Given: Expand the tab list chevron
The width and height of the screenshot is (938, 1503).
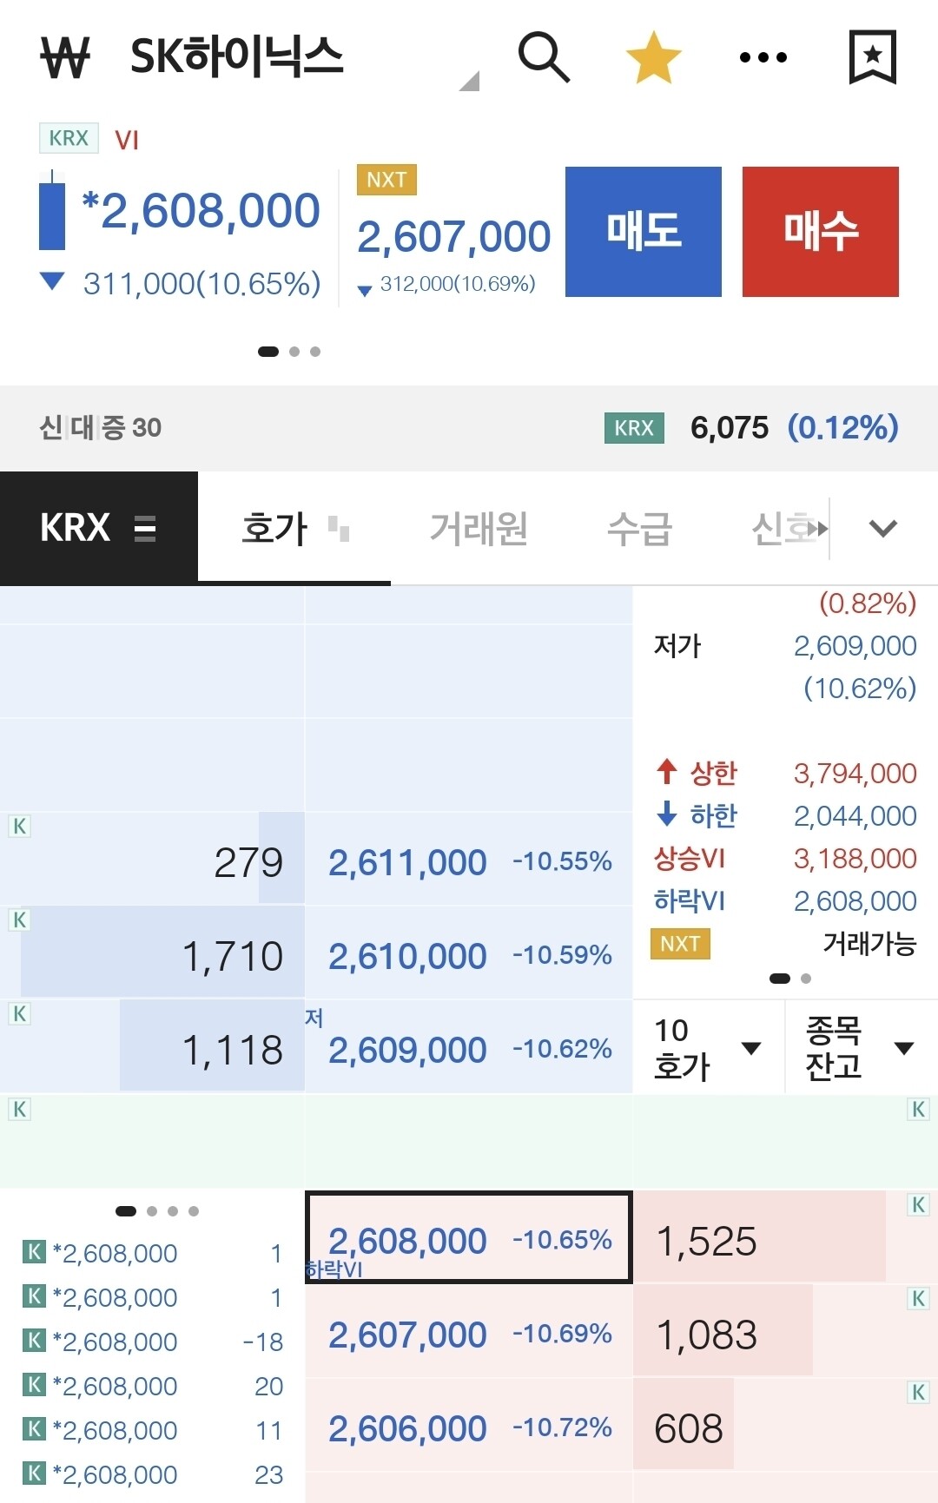Looking at the screenshot, I should pyautogui.click(x=883, y=528).
